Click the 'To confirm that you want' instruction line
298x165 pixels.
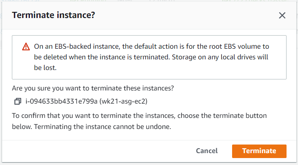click(x=139, y=115)
